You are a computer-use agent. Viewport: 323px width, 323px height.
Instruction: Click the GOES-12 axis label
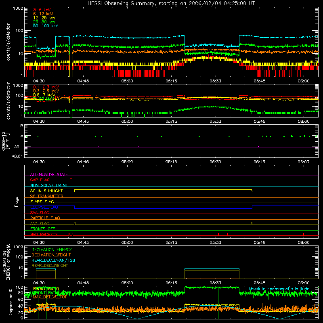coord(6,141)
